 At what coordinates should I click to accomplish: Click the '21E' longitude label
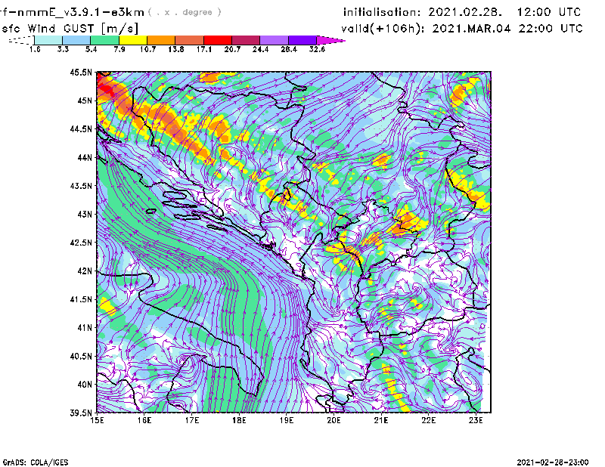[381, 420]
